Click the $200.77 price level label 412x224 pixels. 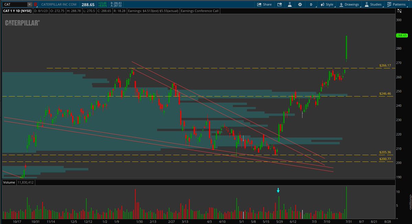385,159
